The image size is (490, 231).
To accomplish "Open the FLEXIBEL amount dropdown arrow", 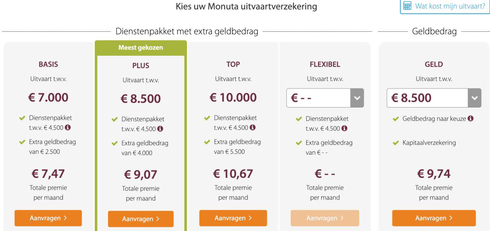I will 357,98.
